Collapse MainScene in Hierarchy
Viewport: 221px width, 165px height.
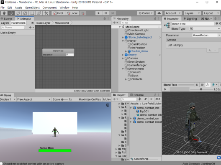(x=120, y=27)
